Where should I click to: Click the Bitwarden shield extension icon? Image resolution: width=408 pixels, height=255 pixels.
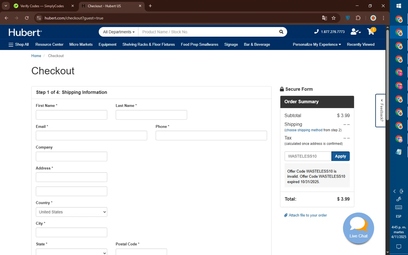(348, 18)
